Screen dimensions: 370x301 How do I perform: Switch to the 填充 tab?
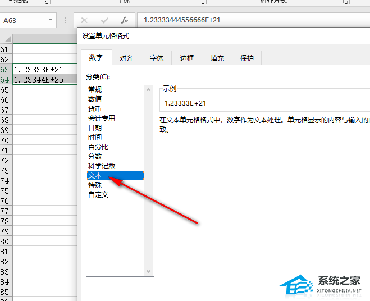coord(217,58)
